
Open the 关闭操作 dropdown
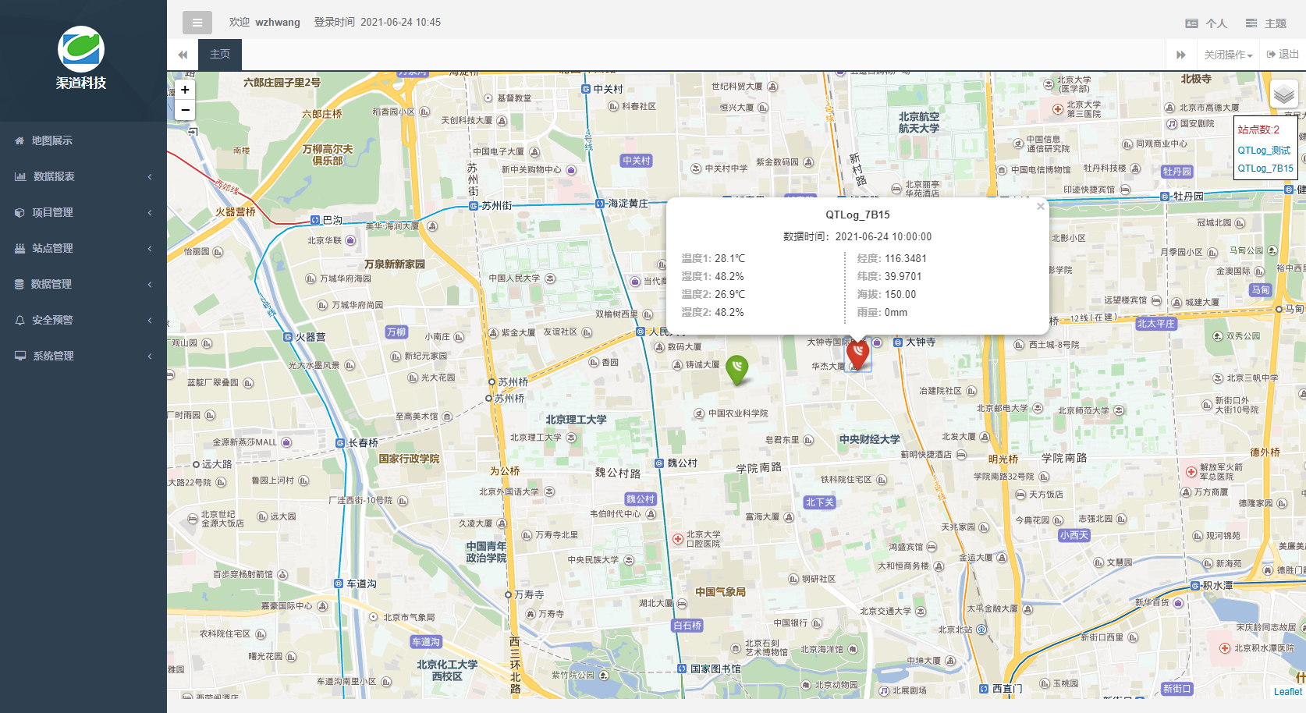1227,55
